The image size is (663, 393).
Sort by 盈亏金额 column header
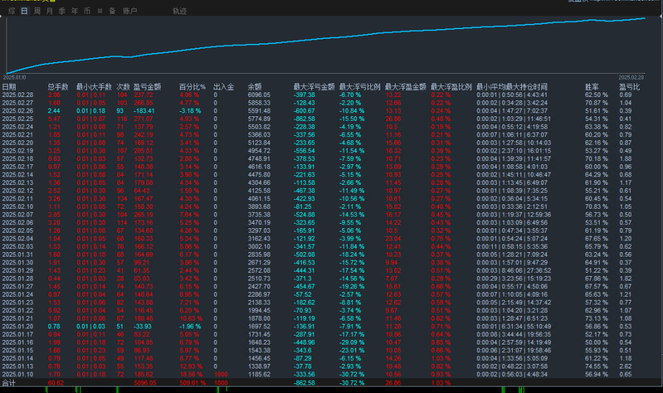point(148,87)
